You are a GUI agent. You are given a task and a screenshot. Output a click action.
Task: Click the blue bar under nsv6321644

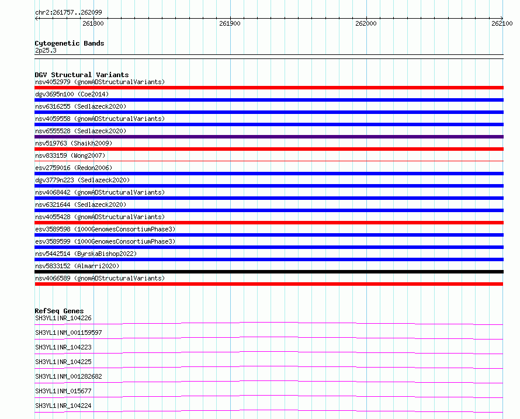[x=269, y=210]
